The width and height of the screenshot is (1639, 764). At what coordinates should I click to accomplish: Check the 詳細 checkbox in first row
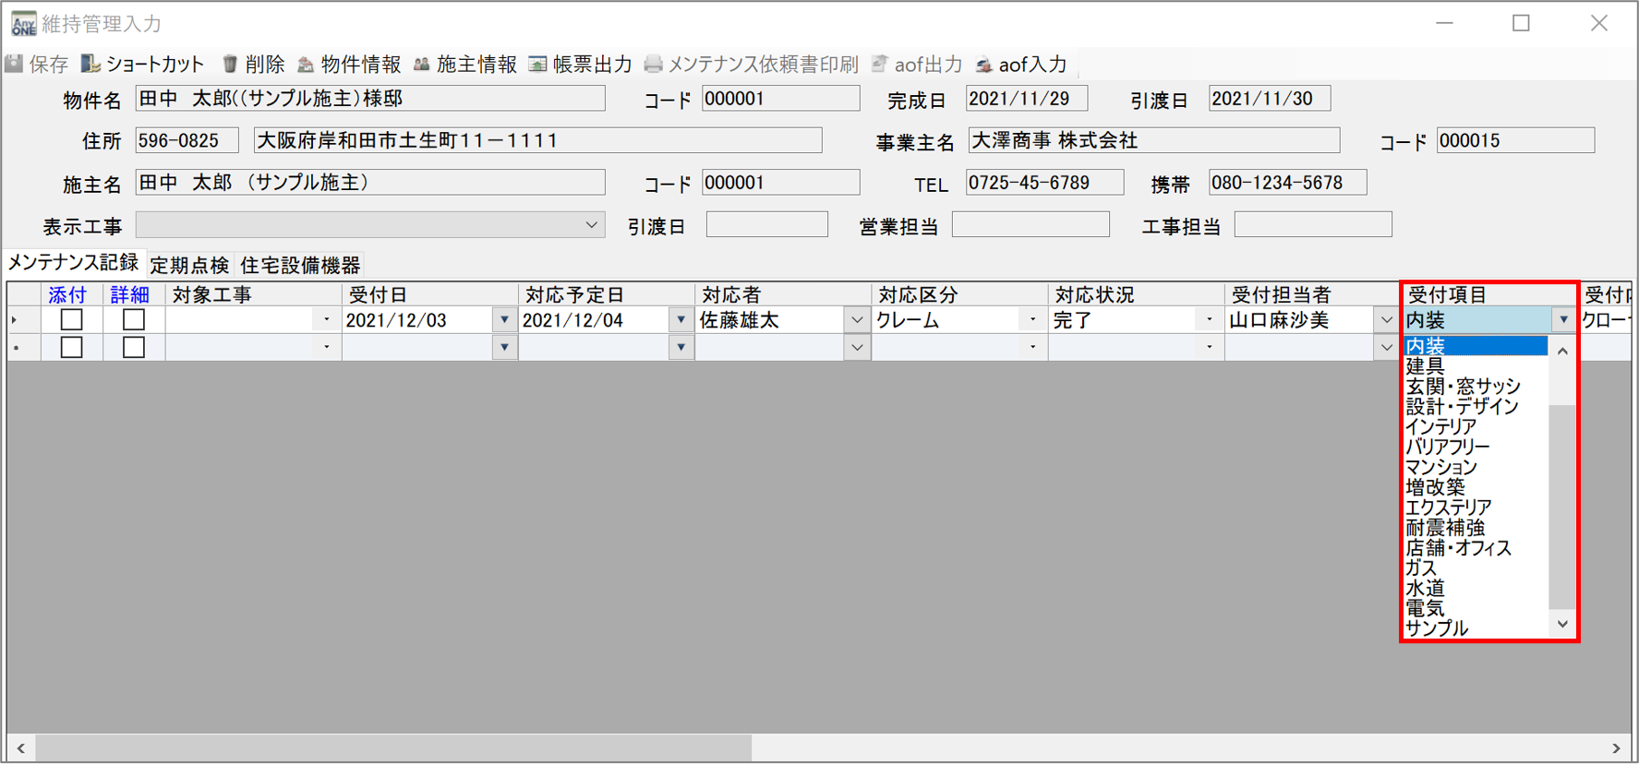coord(134,320)
